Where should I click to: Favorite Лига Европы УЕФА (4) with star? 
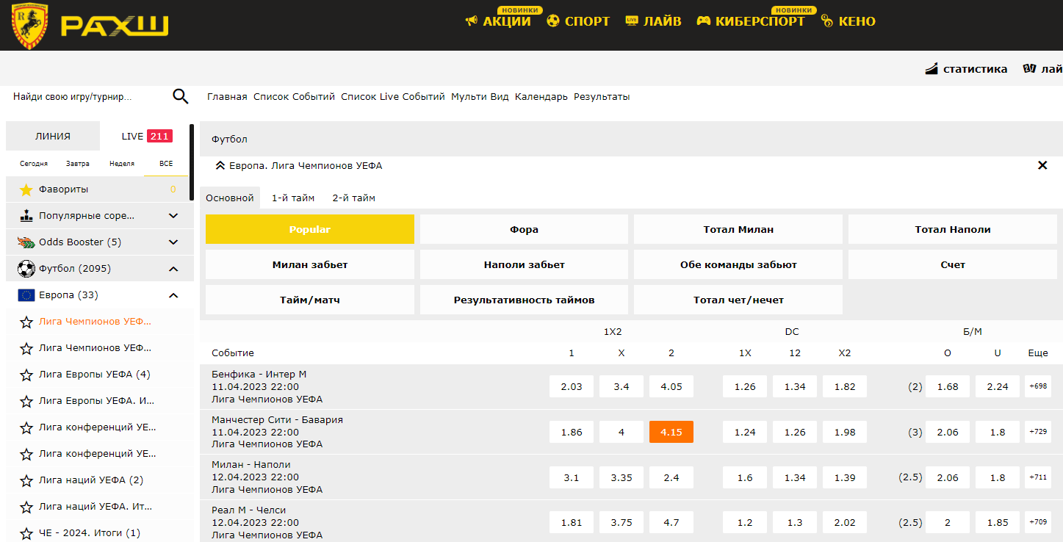click(x=26, y=375)
